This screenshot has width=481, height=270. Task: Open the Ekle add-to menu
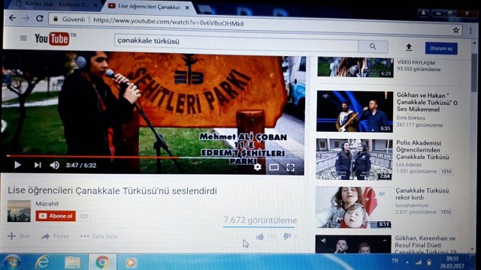tap(19, 236)
